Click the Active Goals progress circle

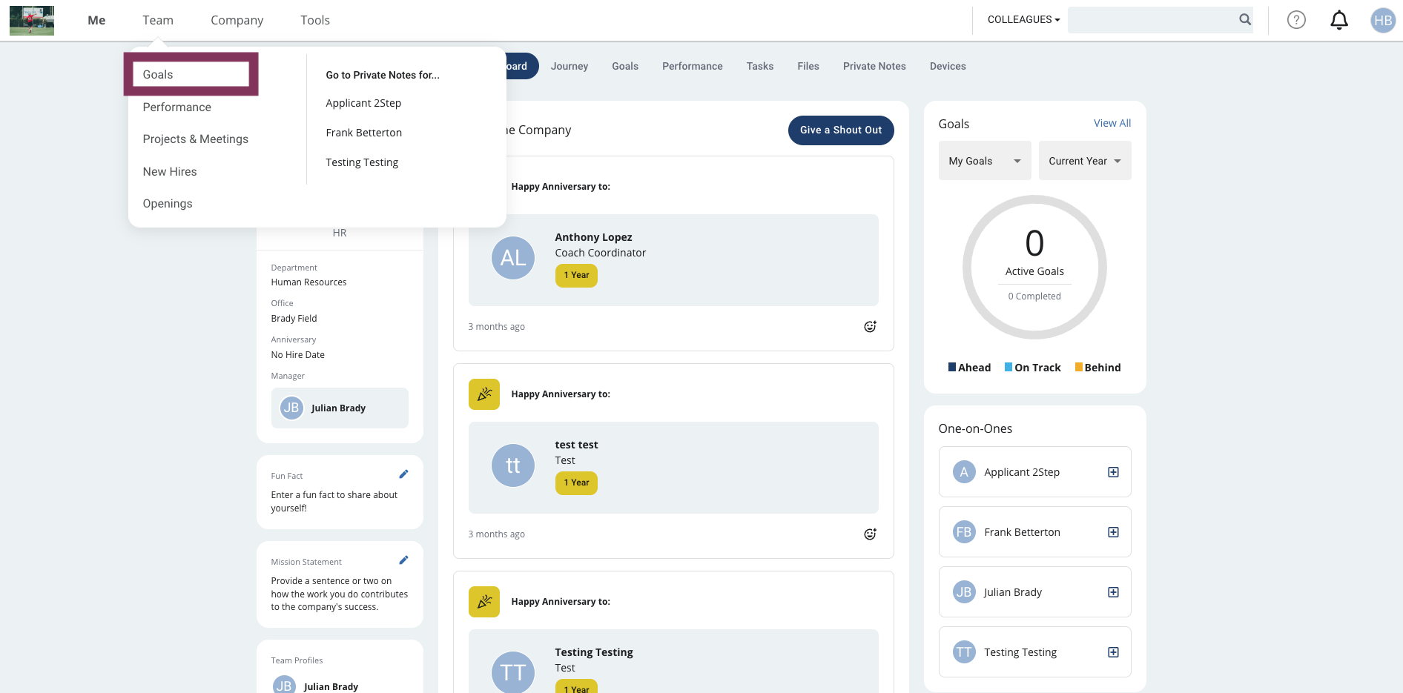coord(1034,268)
